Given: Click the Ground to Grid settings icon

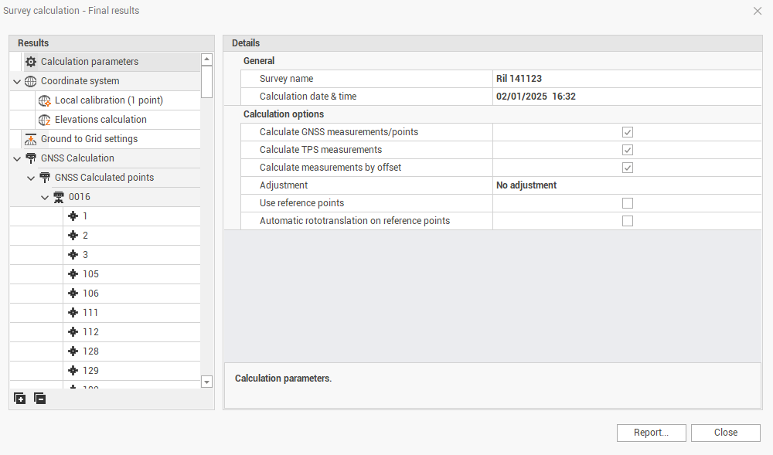Looking at the screenshot, I should [31, 139].
